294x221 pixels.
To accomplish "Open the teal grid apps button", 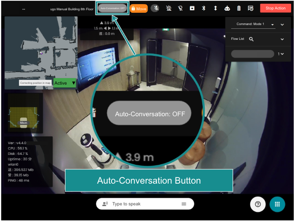I will point(277,204).
